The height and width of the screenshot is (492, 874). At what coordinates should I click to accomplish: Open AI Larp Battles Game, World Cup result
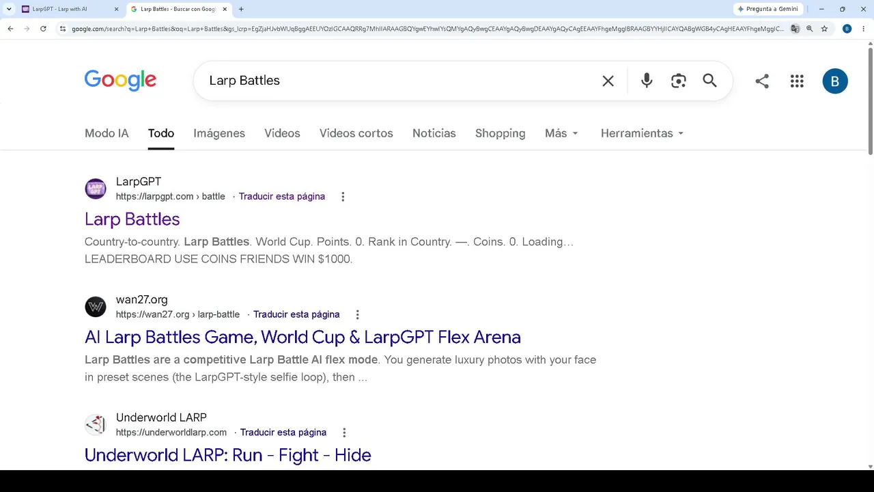tap(302, 337)
